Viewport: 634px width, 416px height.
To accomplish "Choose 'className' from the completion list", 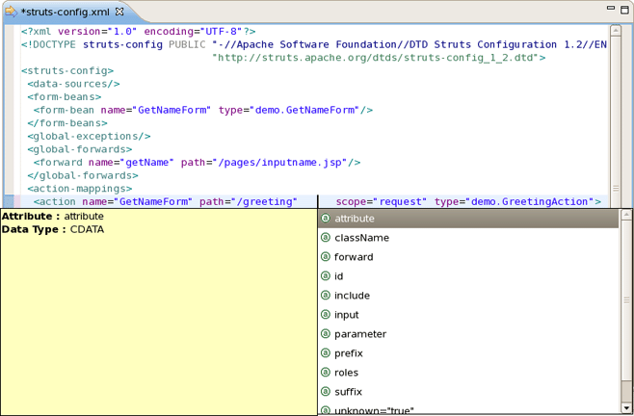I will coord(361,238).
